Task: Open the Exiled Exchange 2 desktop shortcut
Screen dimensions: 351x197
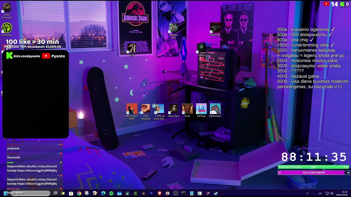Action: point(7,11)
